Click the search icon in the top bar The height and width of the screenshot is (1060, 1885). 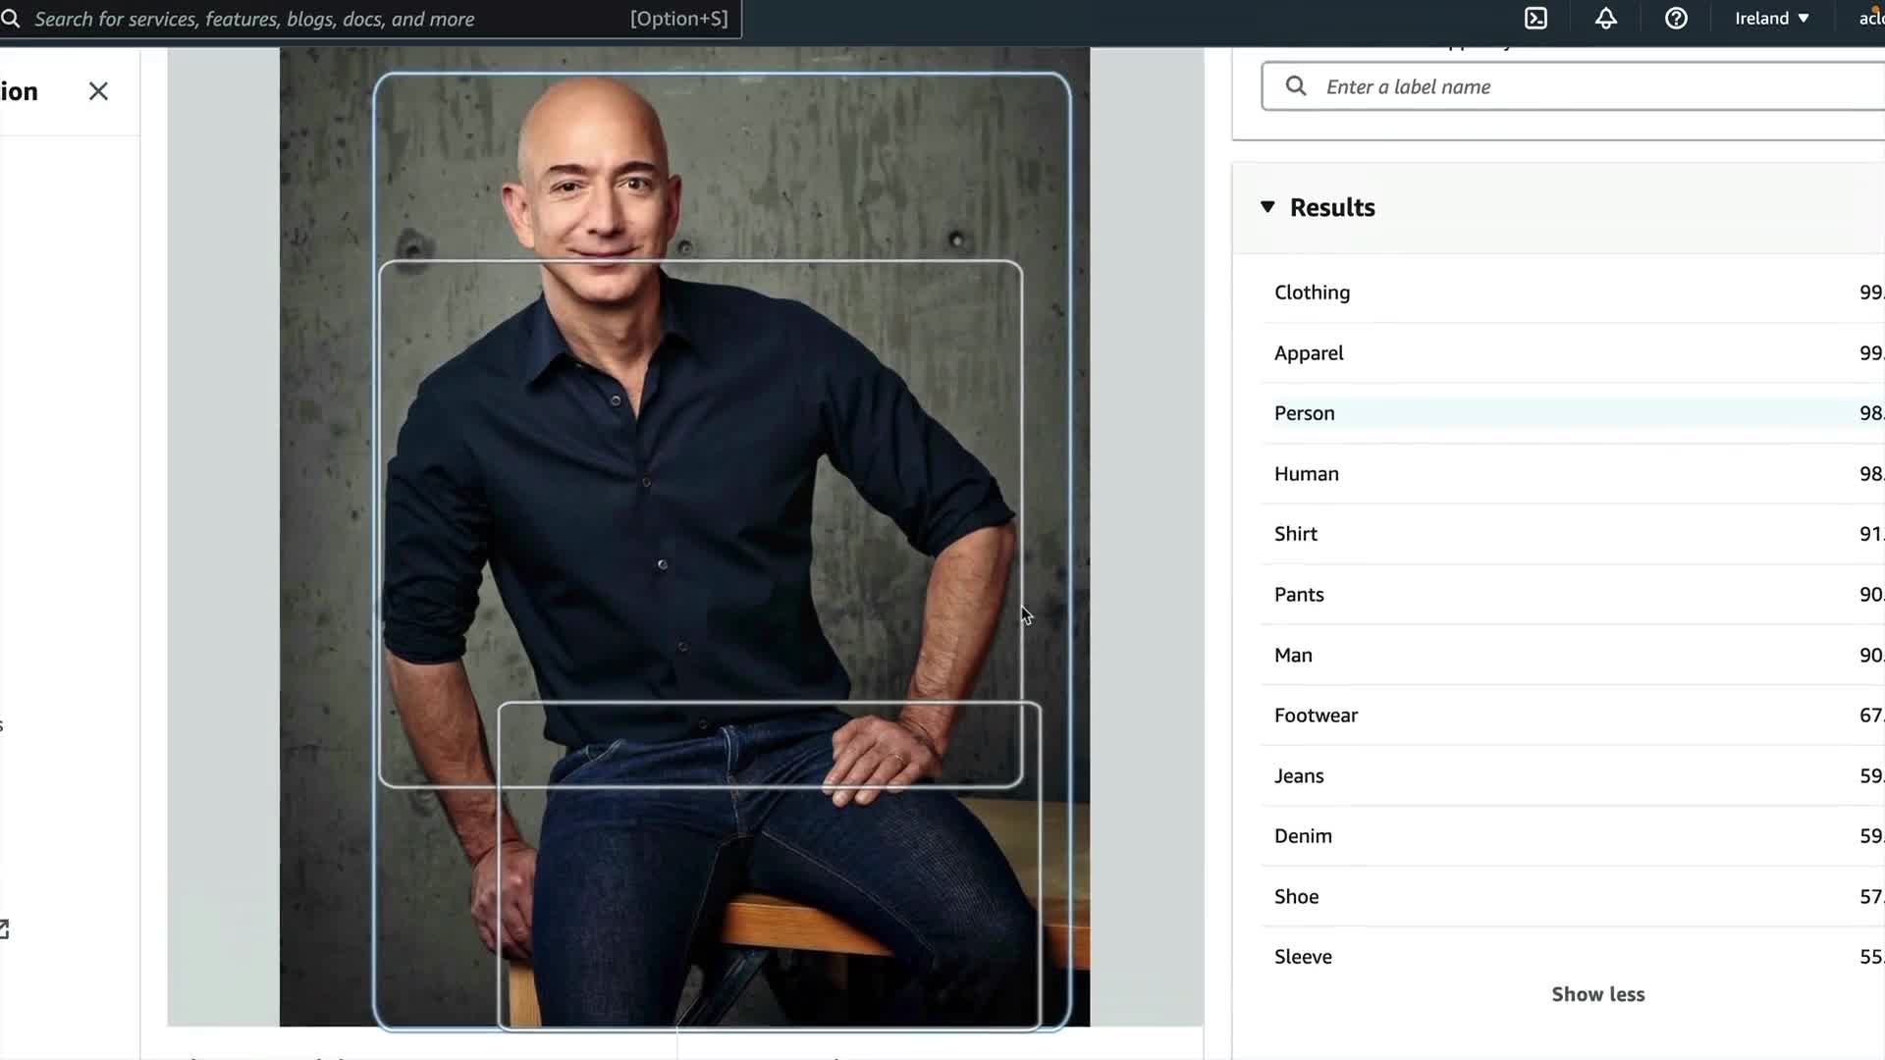(x=11, y=19)
